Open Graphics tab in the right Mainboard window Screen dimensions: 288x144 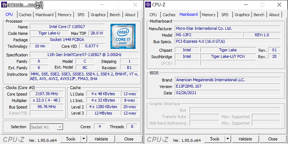pyautogui.click(x=242, y=15)
